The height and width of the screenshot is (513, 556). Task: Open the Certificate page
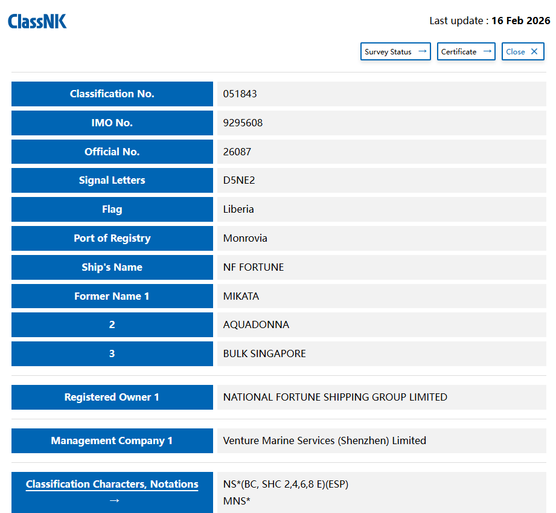(x=465, y=51)
